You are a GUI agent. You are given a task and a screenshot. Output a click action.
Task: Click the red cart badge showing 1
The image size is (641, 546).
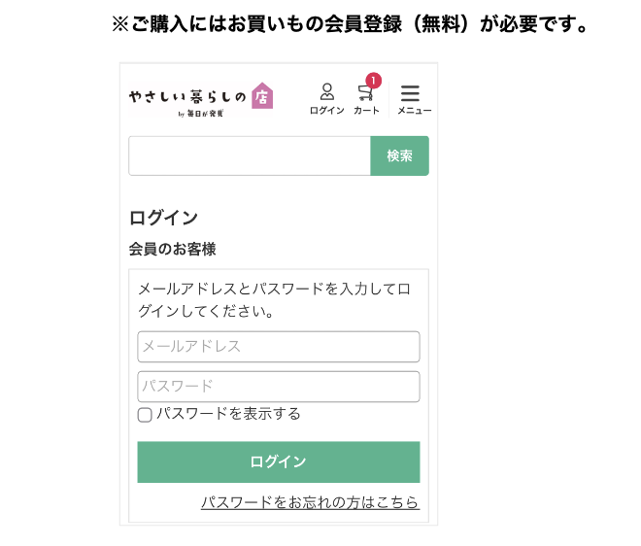[373, 81]
